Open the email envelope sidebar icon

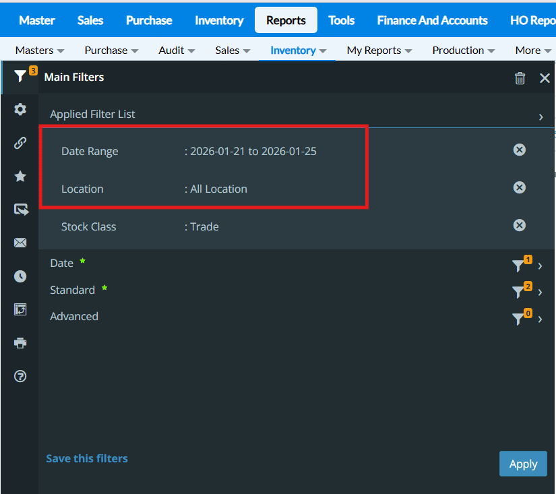pos(20,243)
